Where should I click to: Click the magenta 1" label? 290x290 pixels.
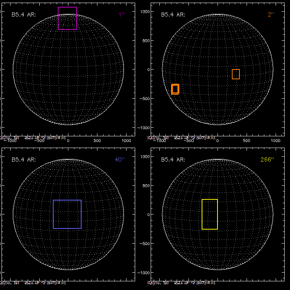pos(121,14)
